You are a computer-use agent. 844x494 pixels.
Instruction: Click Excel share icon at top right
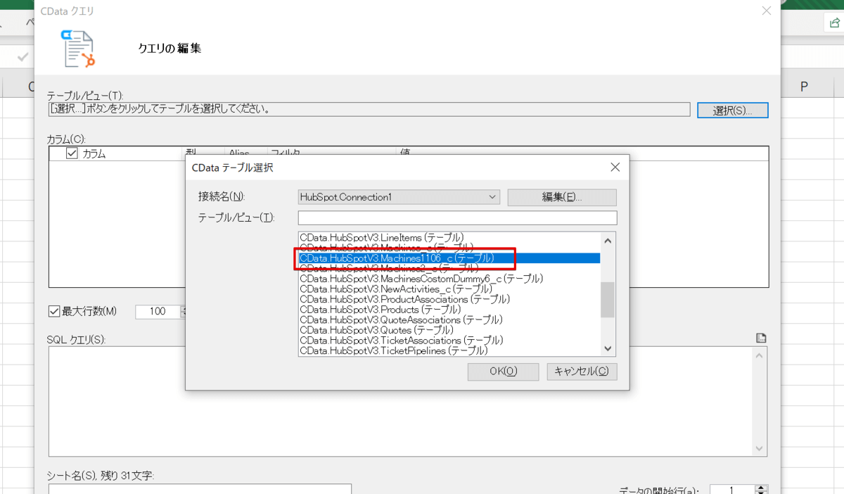coord(834,23)
